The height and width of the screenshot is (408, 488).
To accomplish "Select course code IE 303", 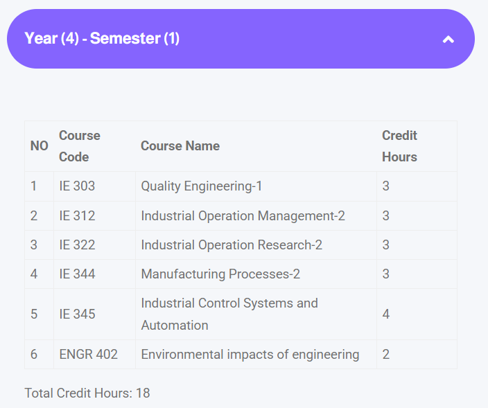I will point(77,186).
